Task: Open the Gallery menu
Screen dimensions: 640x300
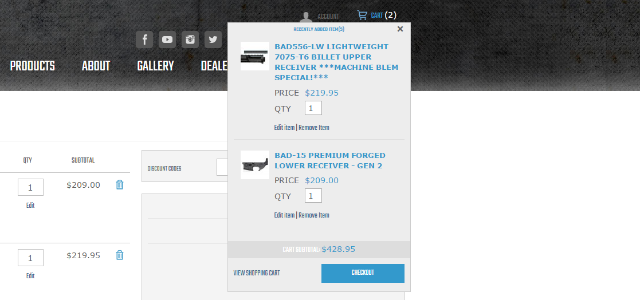Action: click(x=155, y=66)
